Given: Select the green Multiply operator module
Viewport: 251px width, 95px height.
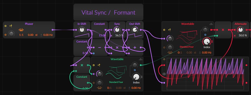Looking at the screenshot, I should (82, 65).
